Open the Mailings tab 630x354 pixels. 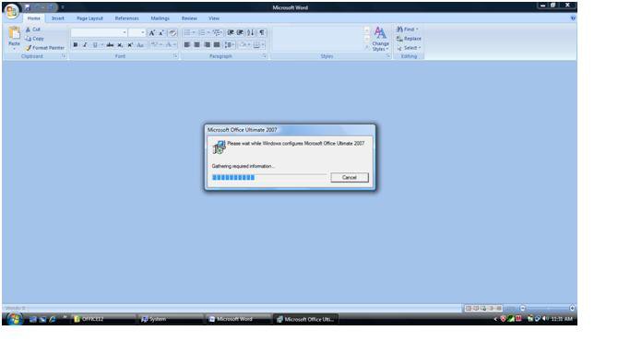160,18
